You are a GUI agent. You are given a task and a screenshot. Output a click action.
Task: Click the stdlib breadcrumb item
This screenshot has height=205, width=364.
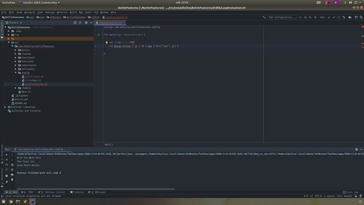(94, 17)
